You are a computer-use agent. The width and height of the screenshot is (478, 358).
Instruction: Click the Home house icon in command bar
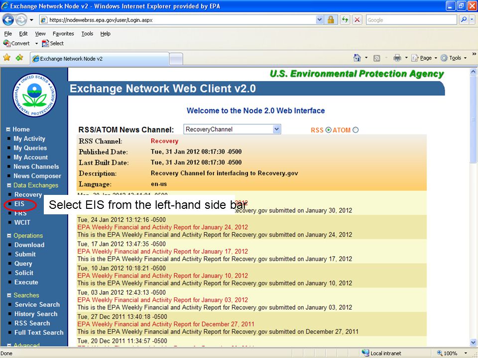coord(357,58)
